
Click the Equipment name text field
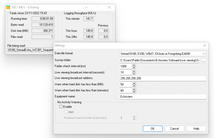pyautogui.click(x=163, y=97)
